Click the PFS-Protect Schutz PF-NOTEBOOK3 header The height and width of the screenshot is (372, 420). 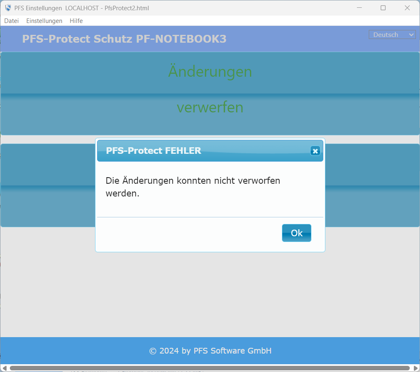click(x=124, y=39)
